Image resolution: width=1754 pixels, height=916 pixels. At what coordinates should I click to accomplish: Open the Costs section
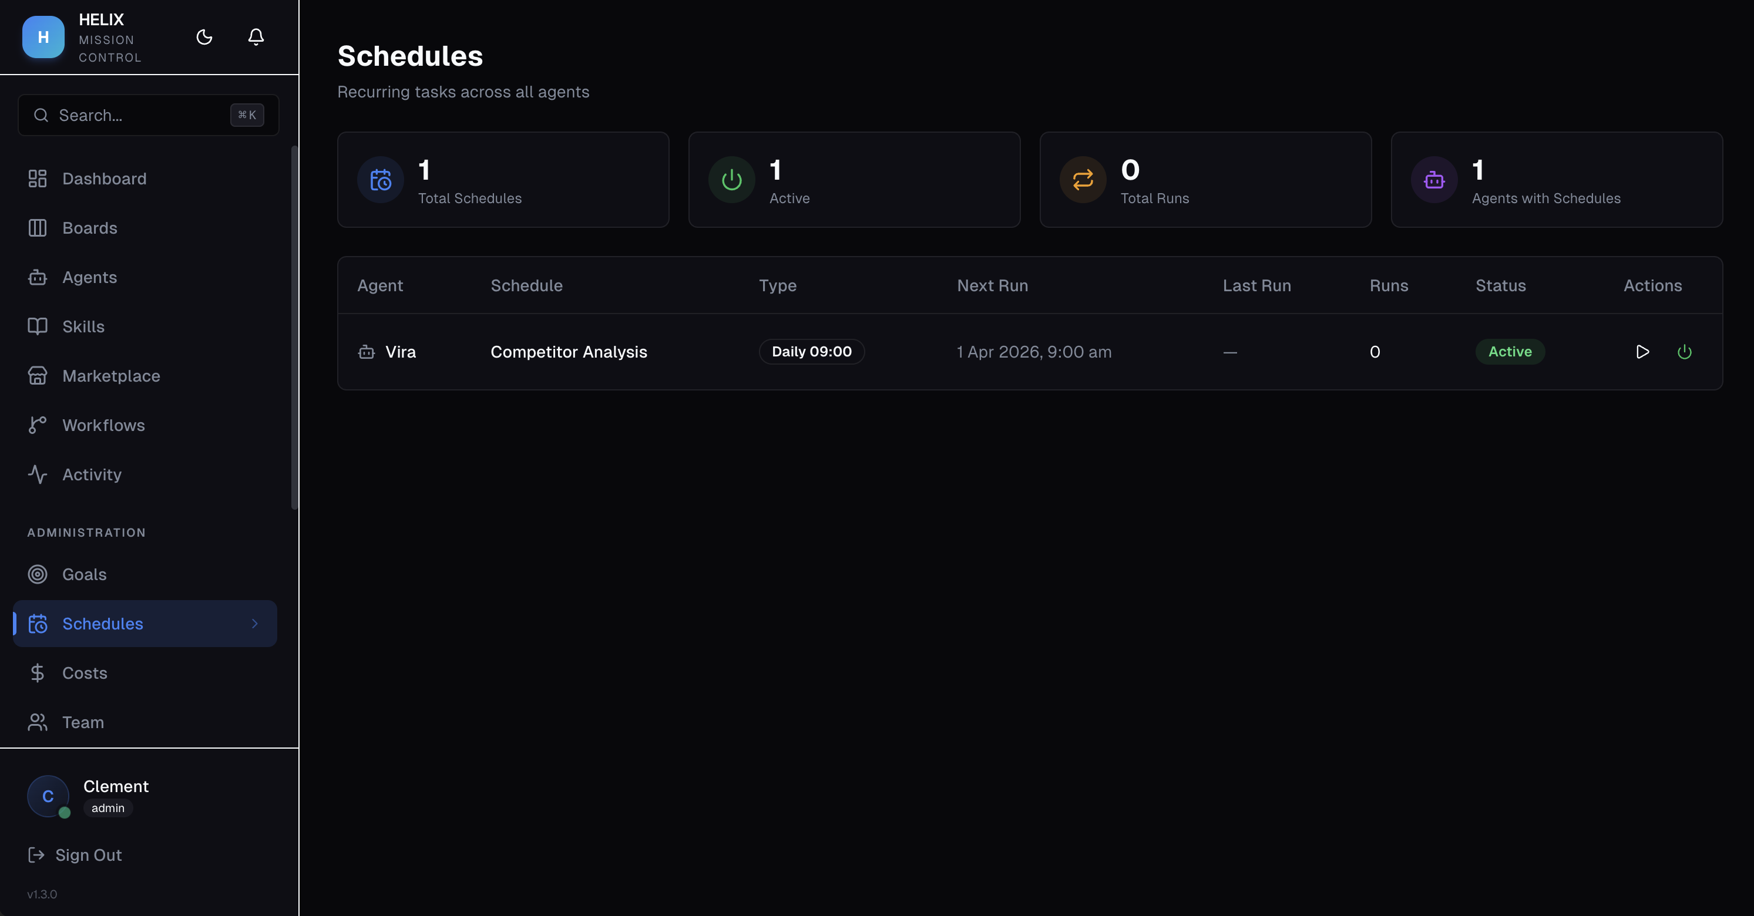(85, 672)
